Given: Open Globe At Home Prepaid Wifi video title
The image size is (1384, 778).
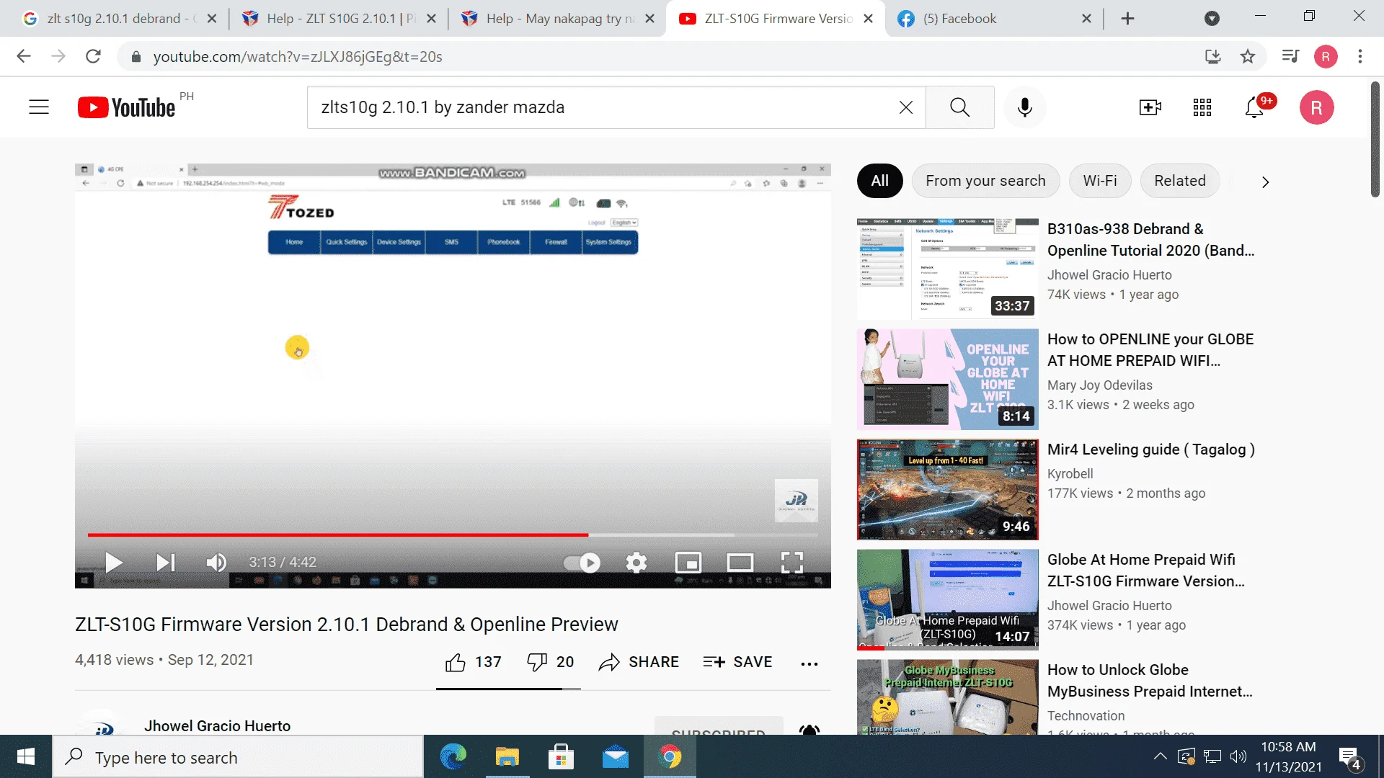Looking at the screenshot, I should pos(1146,570).
